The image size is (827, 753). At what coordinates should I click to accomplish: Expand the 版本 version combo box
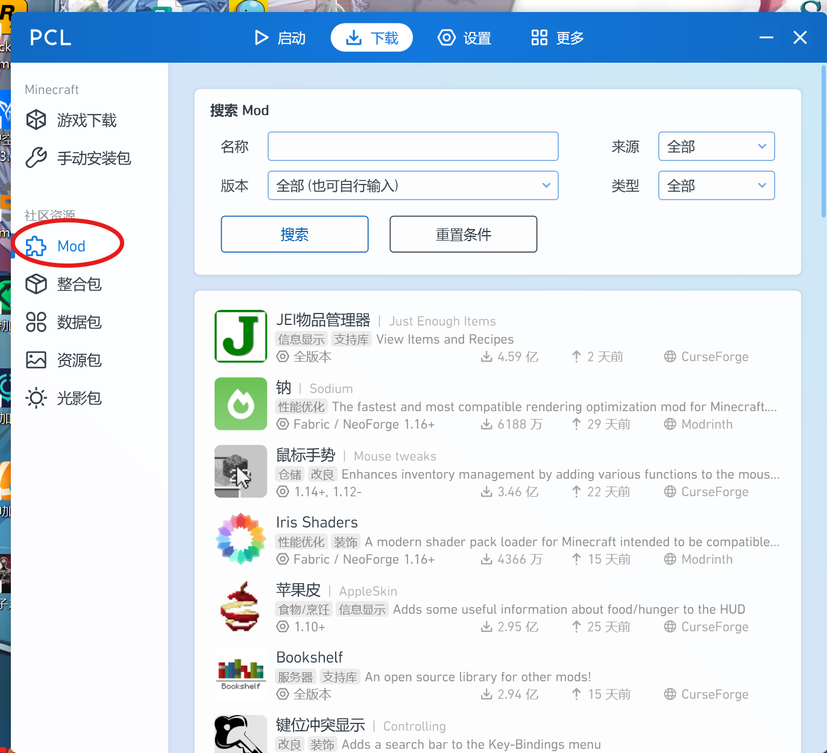pyautogui.click(x=413, y=186)
